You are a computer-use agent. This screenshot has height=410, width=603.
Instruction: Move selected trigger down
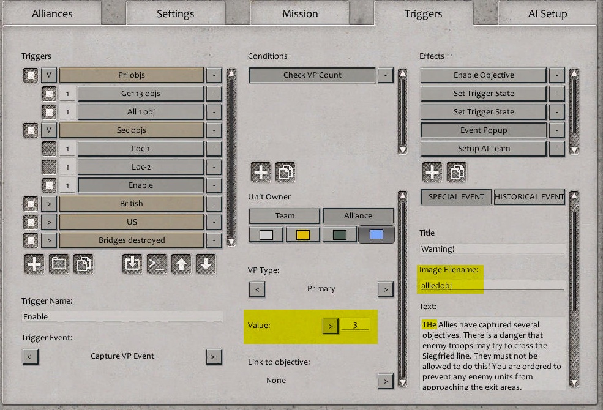(206, 264)
